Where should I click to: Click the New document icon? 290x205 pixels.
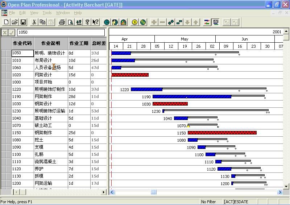[x=6, y=22]
